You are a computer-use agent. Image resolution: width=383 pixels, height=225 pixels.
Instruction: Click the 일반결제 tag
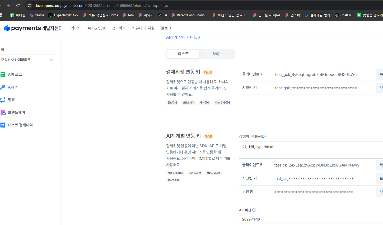point(172,102)
